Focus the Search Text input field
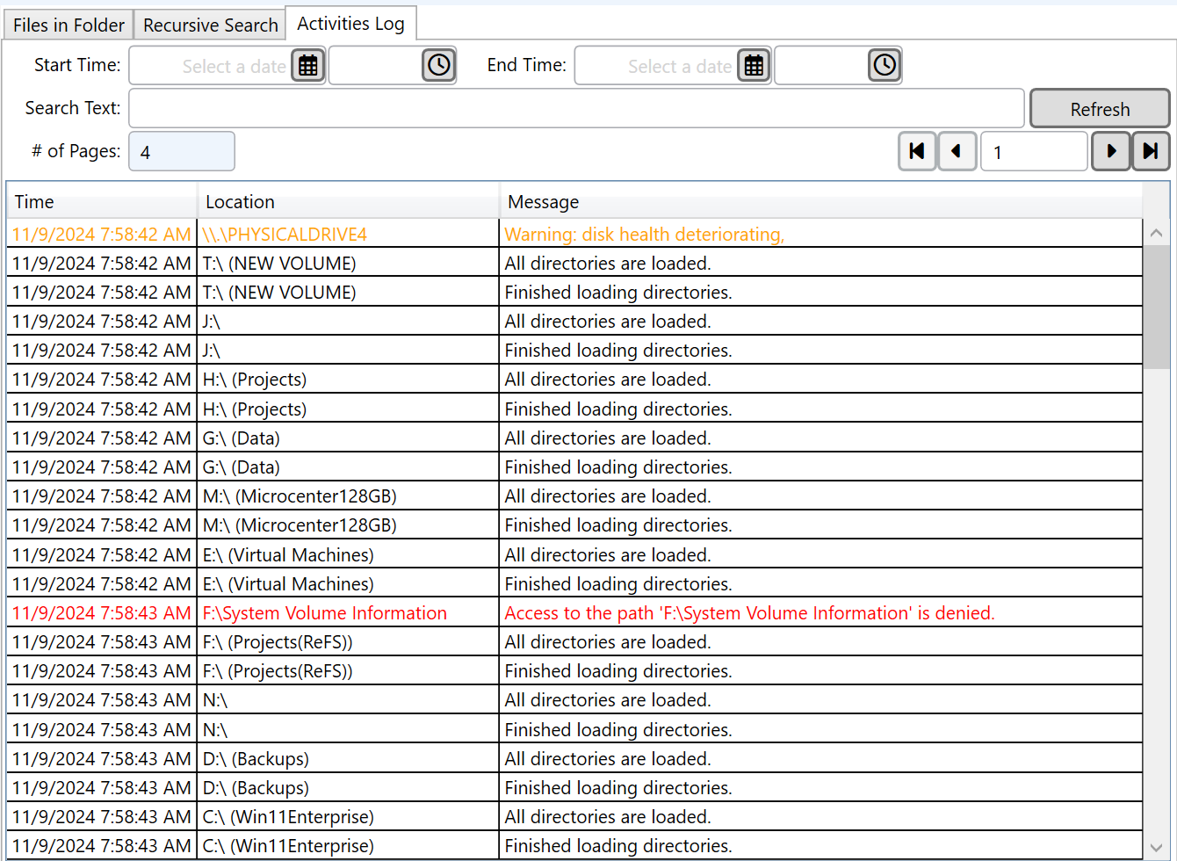1177x861 pixels. tap(577, 108)
